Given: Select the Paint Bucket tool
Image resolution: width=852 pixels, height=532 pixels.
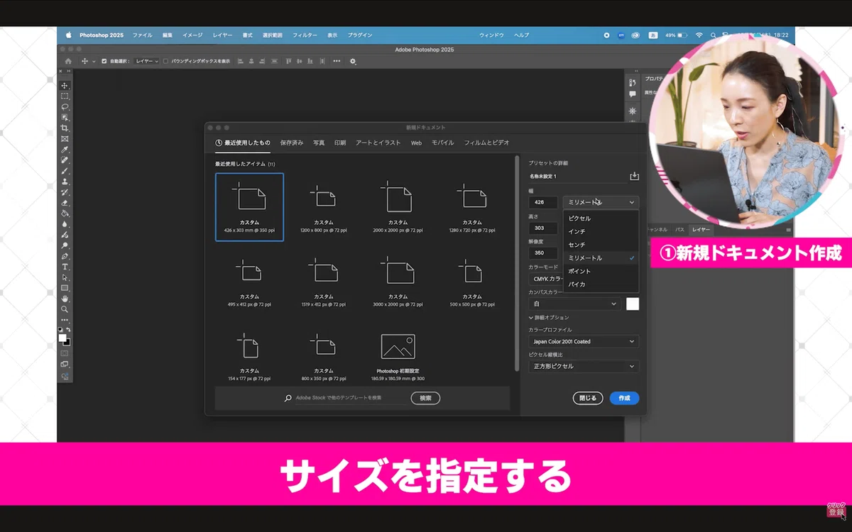Looking at the screenshot, I should (65, 213).
